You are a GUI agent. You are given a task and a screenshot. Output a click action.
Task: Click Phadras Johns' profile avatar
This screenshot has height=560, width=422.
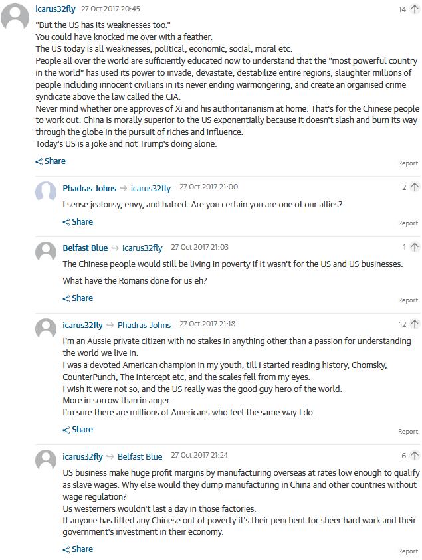pos(46,192)
